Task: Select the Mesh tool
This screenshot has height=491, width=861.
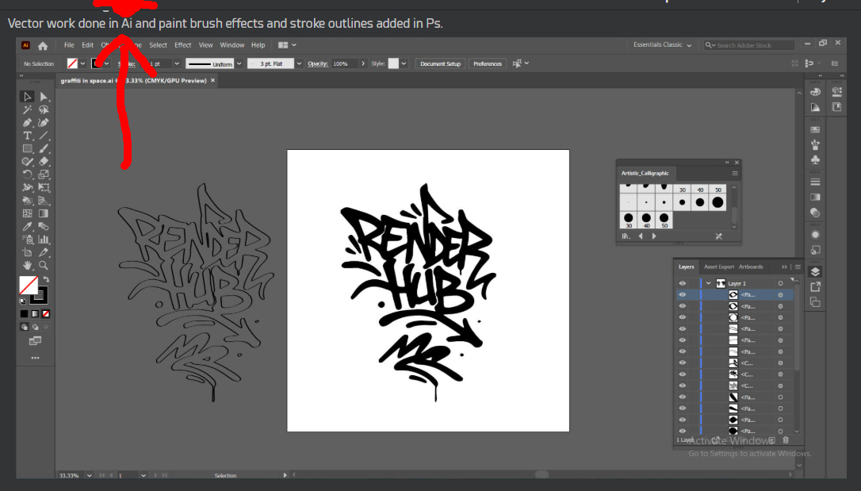Action: 27,213
